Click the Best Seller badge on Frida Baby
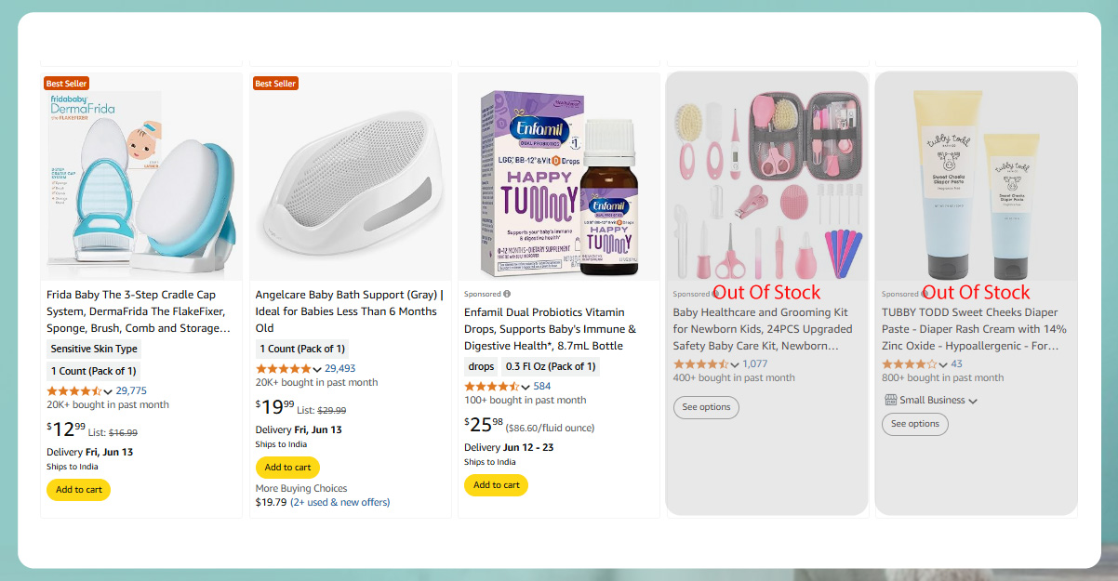 [66, 84]
